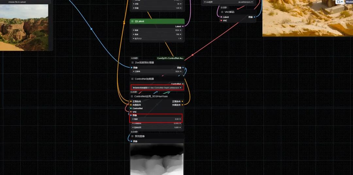
Task: Open the 空Latent node menu icon
Action: pos(132,21)
